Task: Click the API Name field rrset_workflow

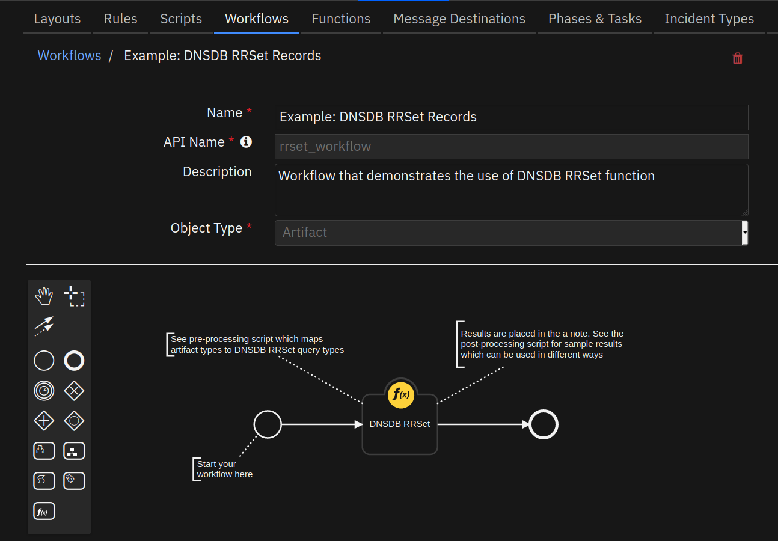Action: click(x=511, y=147)
